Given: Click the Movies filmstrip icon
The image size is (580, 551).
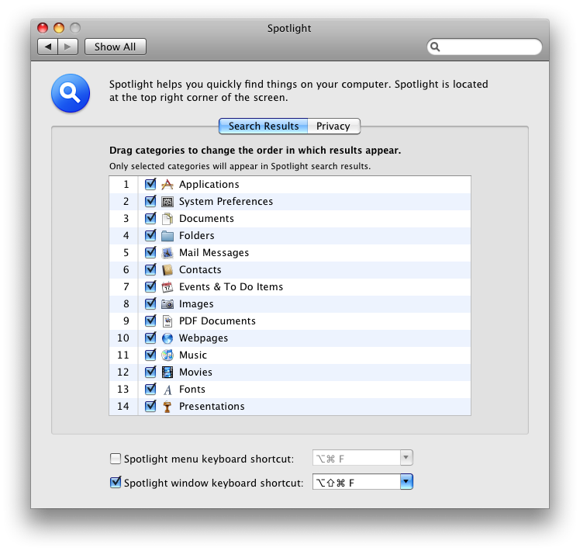Looking at the screenshot, I should (167, 373).
